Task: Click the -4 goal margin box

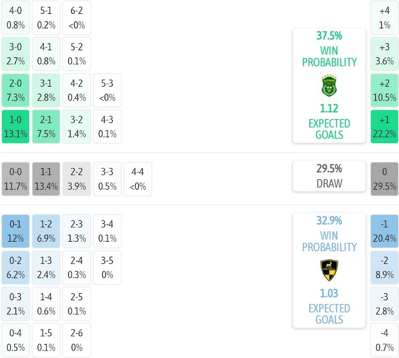Action: [x=385, y=340]
